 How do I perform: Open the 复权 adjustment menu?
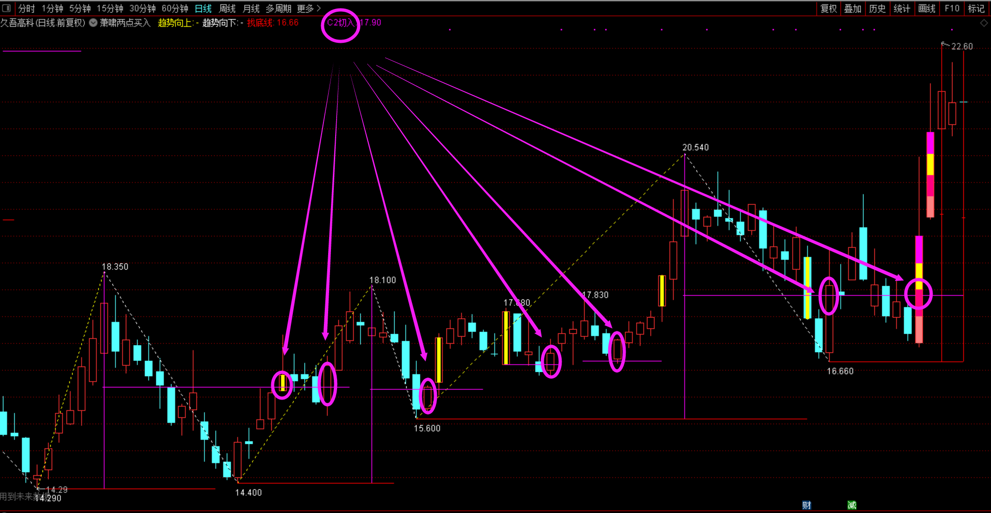[x=828, y=8]
